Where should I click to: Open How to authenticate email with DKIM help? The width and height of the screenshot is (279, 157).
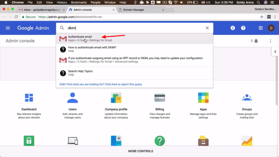(135, 49)
